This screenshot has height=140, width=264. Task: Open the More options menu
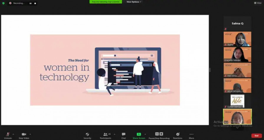point(191,135)
